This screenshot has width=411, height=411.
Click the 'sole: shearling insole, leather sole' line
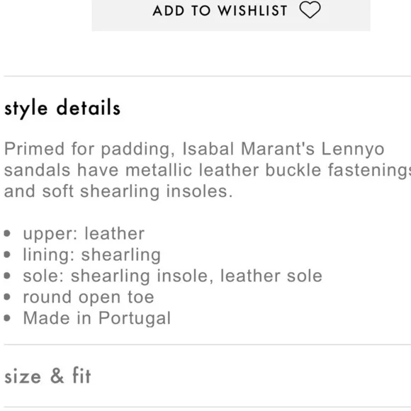coord(172,276)
